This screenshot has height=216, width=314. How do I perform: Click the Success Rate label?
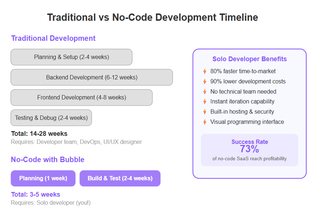pyautogui.click(x=250, y=142)
